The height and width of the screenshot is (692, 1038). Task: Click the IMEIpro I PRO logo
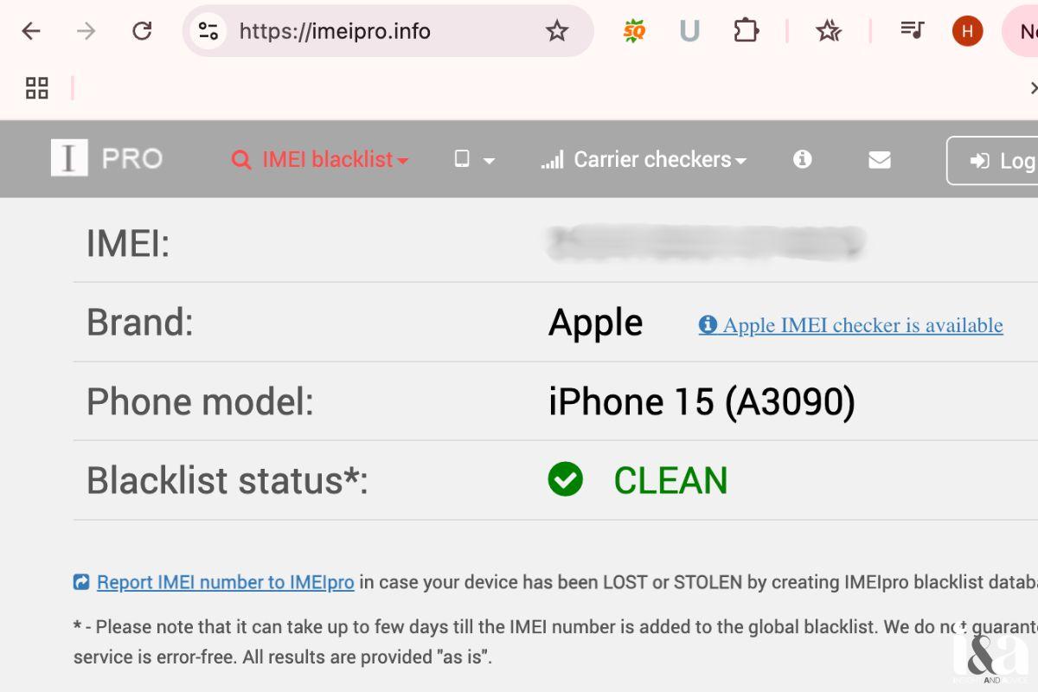pos(106,158)
